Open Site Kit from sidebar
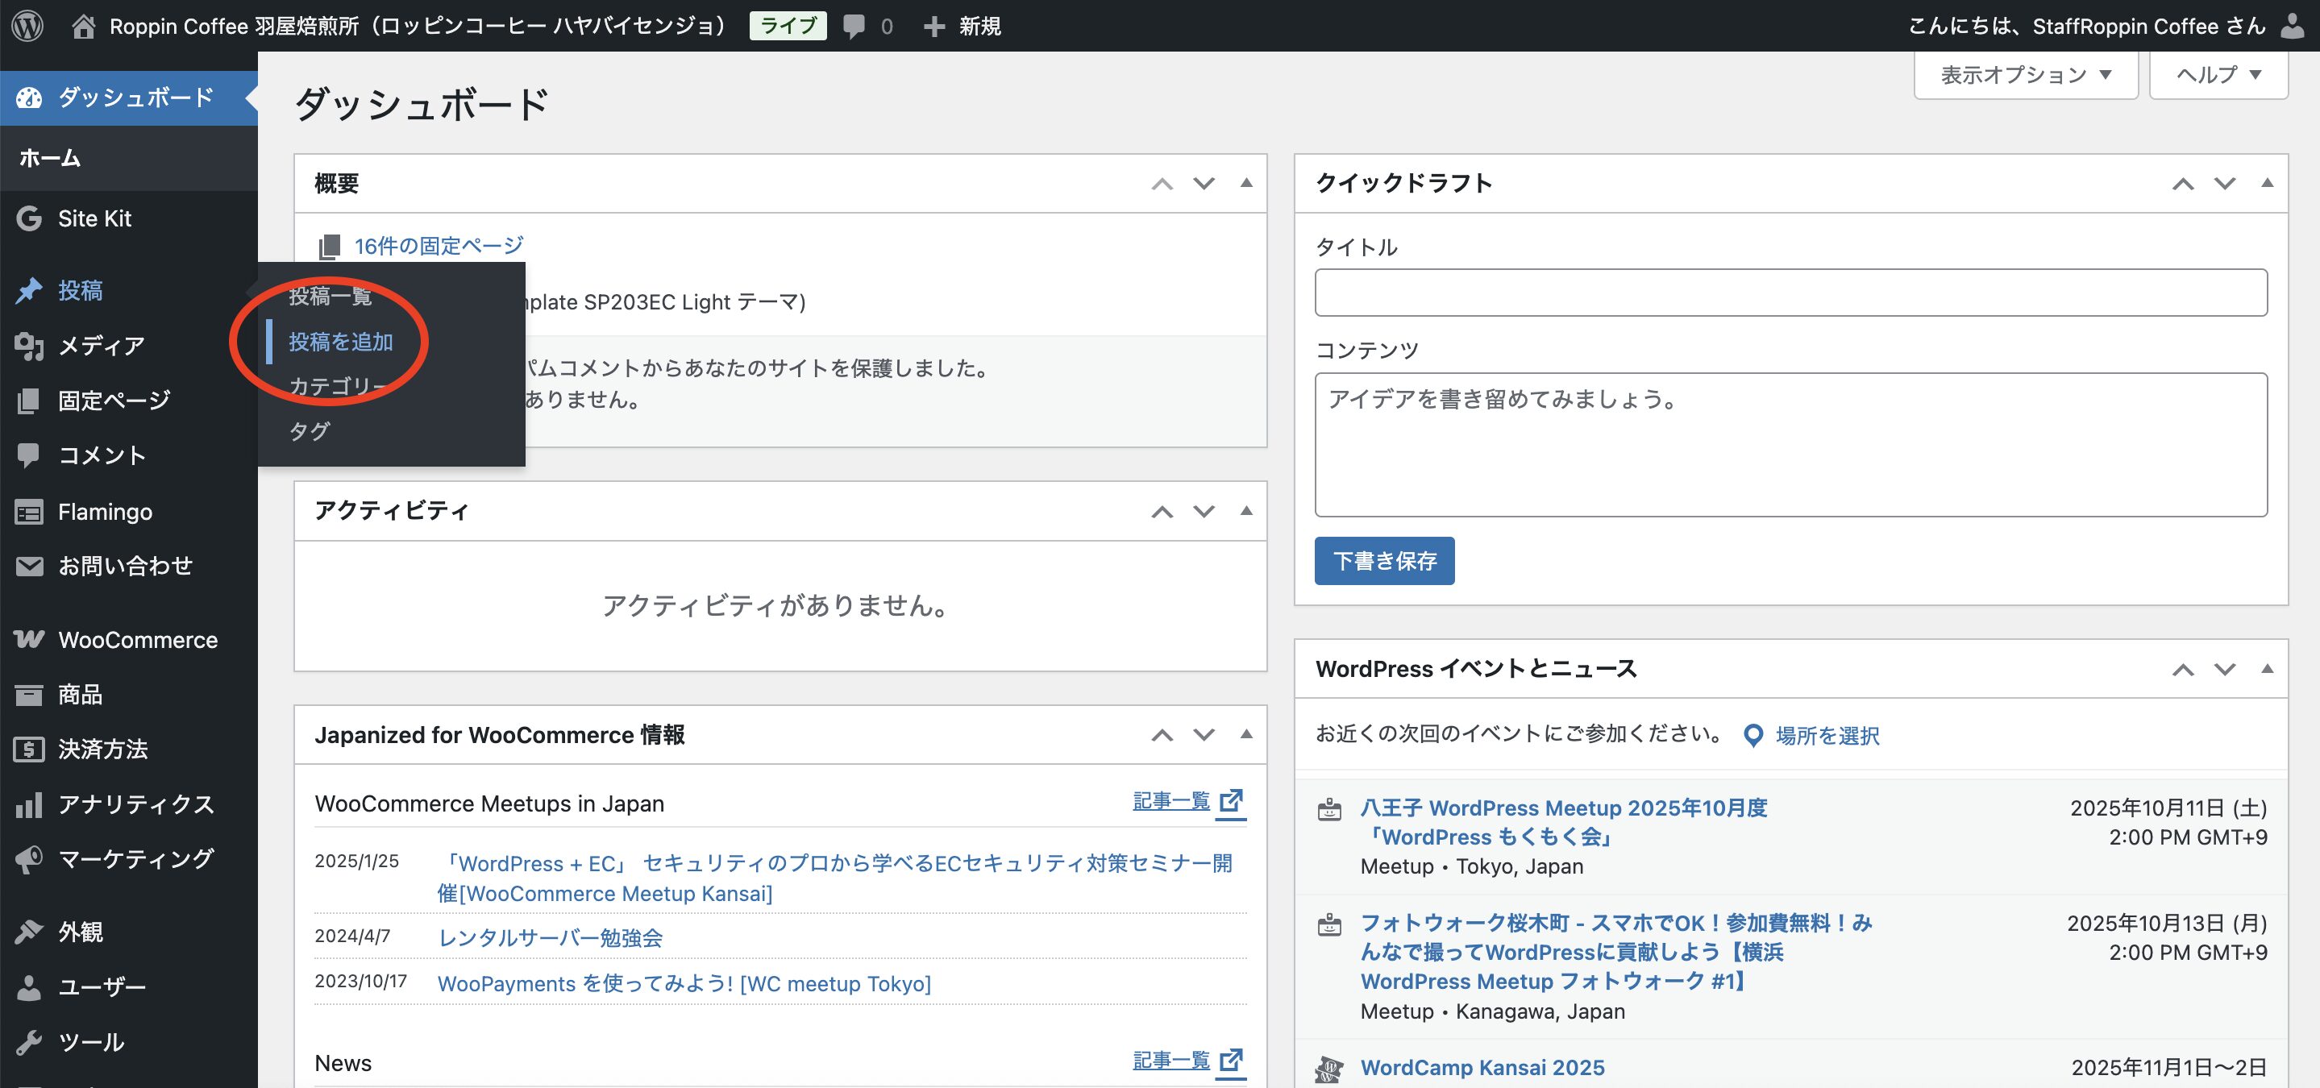The height and width of the screenshot is (1088, 2320). point(94,219)
